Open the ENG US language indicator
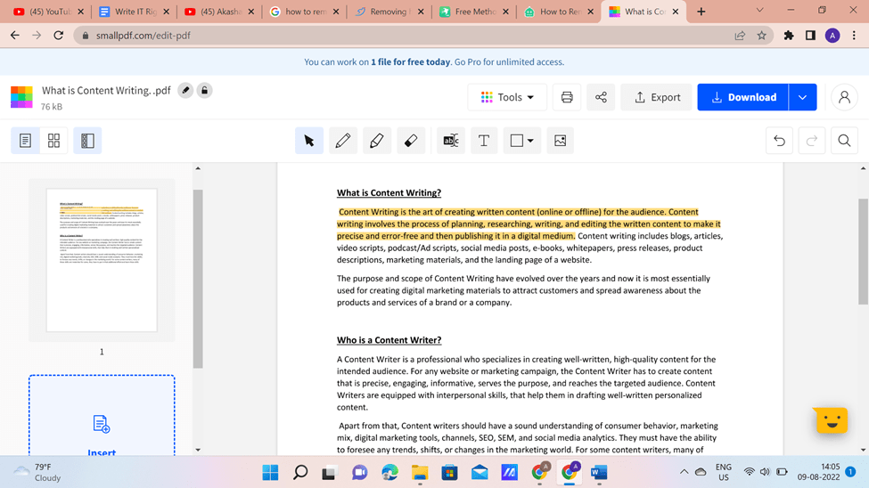The height and width of the screenshot is (488, 869). [723, 473]
